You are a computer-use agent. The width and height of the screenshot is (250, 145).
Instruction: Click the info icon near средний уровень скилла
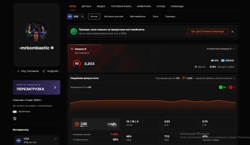click(234, 78)
